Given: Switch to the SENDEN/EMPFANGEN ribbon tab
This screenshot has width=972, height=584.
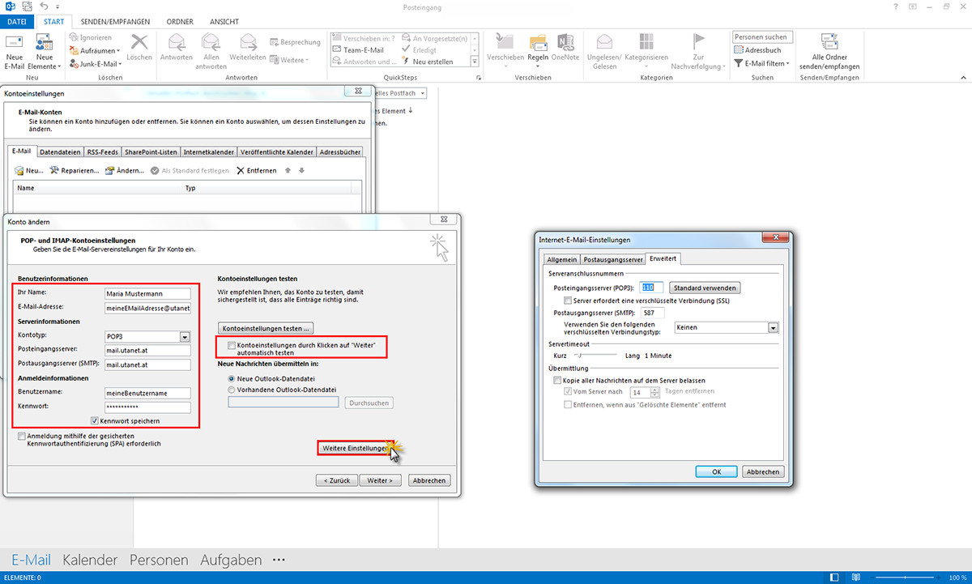Looking at the screenshot, I should [115, 22].
